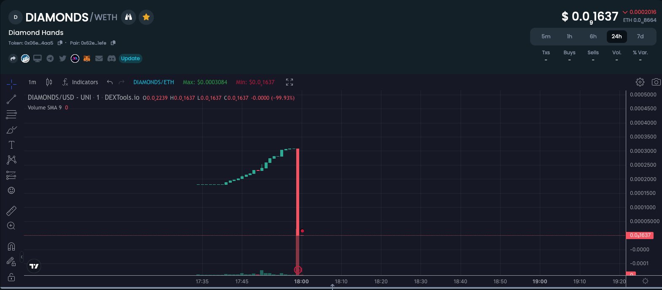The image size is (662, 290).
Task: Toggle the favorite star for DIAMONDS
Action: coord(146,17)
